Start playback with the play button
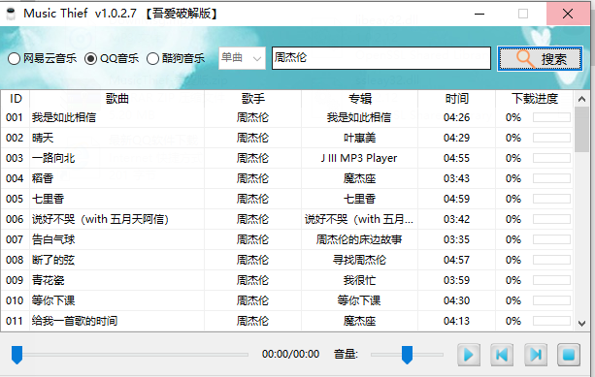Screen dimensions: 595x377 pyautogui.click(x=469, y=355)
